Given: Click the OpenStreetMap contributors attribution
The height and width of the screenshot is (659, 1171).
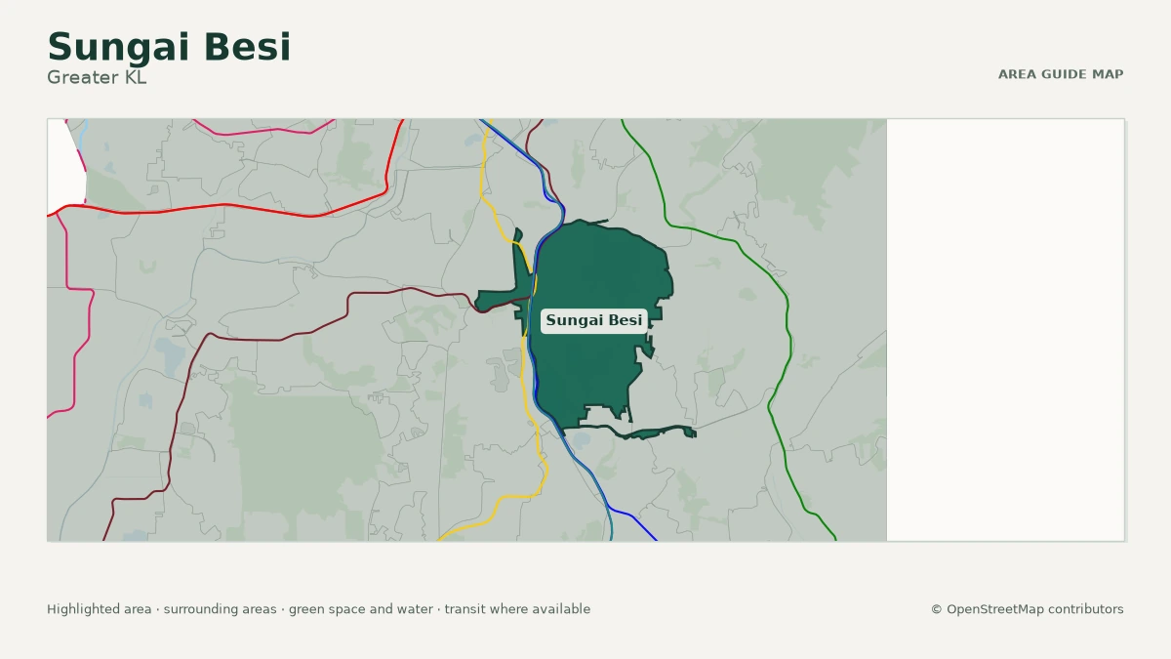Looking at the screenshot, I should pos(1027,609).
